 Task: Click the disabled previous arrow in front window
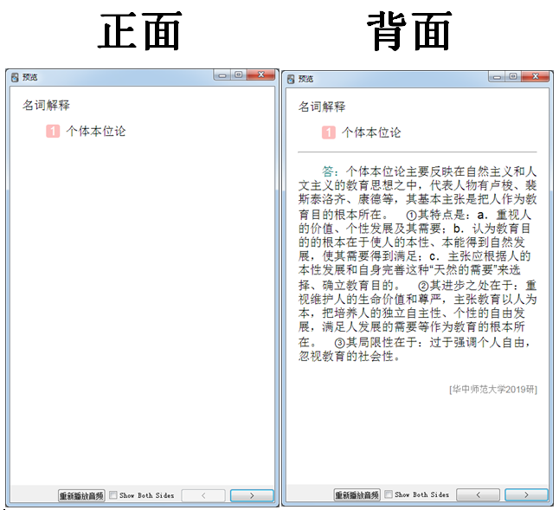click(203, 495)
